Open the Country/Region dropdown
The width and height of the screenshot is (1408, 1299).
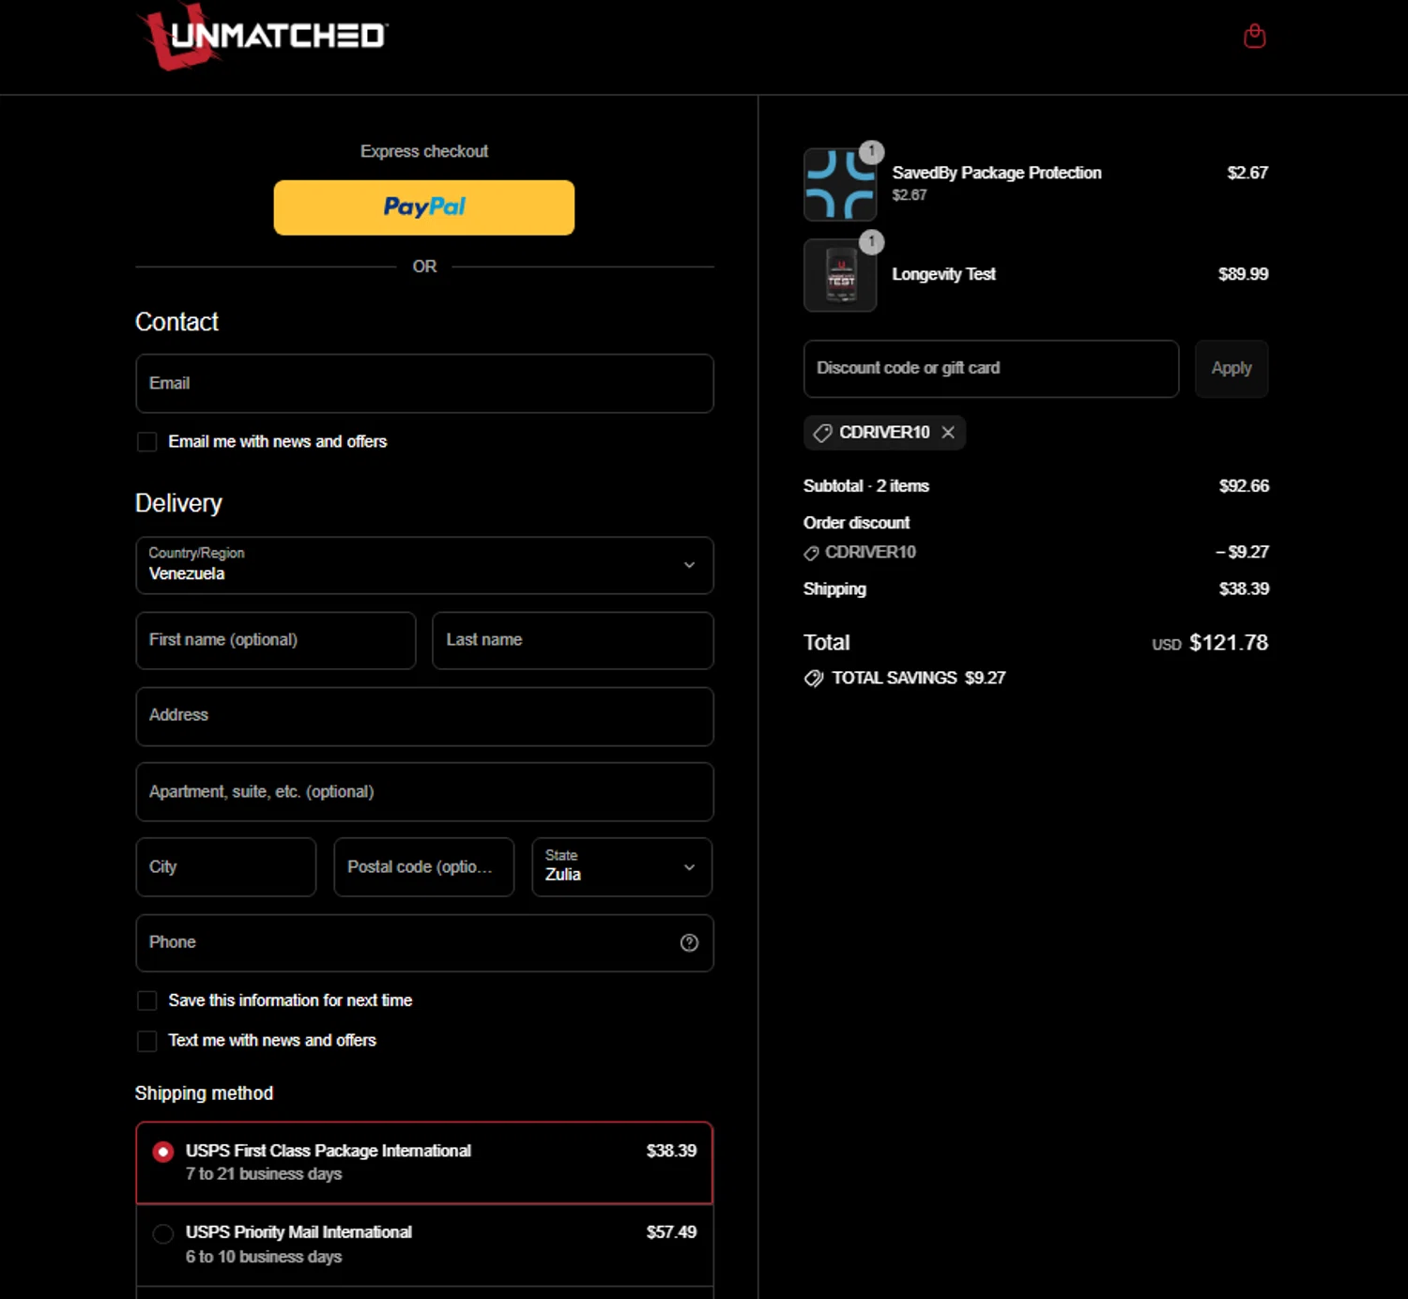[x=424, y=565]
